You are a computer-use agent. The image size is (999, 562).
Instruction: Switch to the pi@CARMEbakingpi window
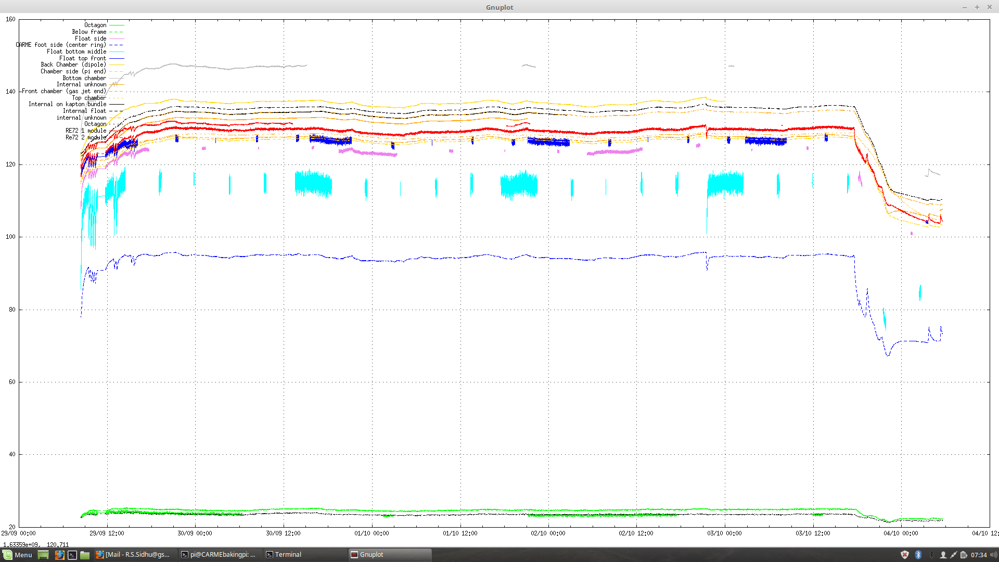click(219, 554)
